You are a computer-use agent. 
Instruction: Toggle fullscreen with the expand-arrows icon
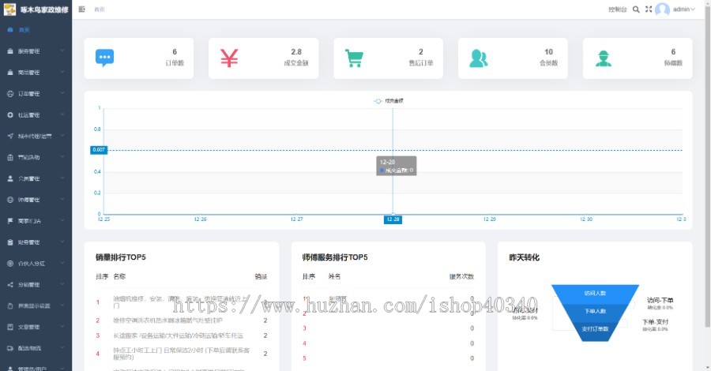pyautogui.click(x=649, y=9)
